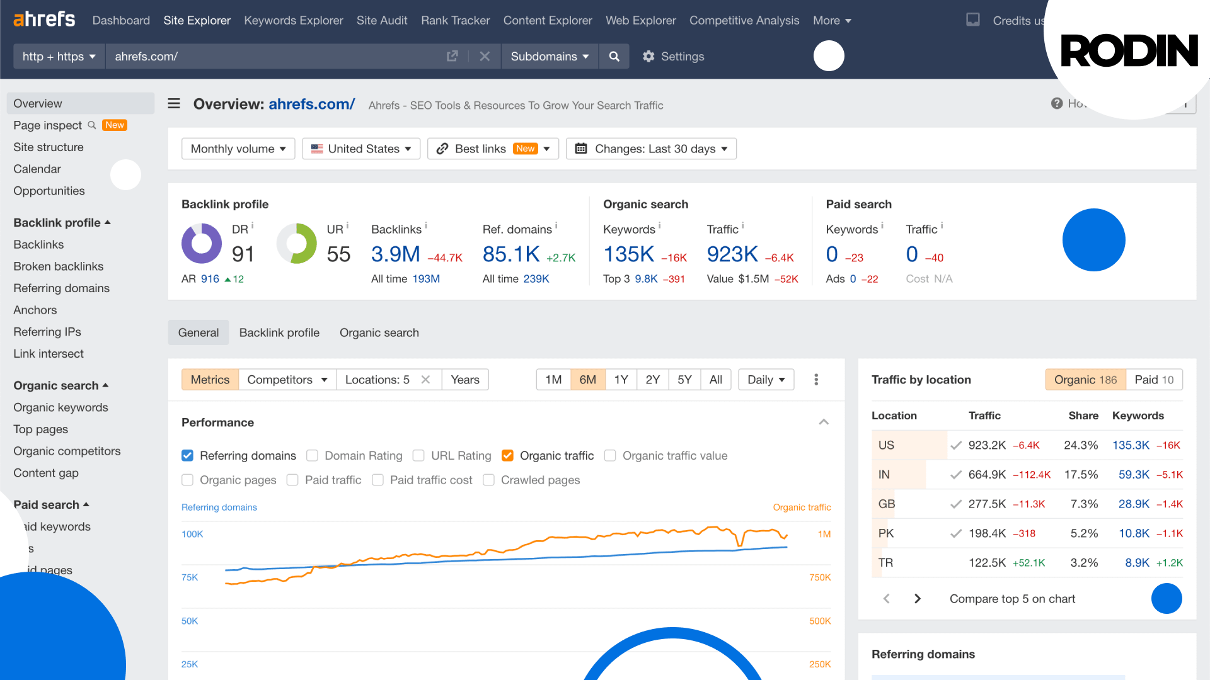Click the DR info icon
The image size is (1210, 680).
(x=252, y=225)
